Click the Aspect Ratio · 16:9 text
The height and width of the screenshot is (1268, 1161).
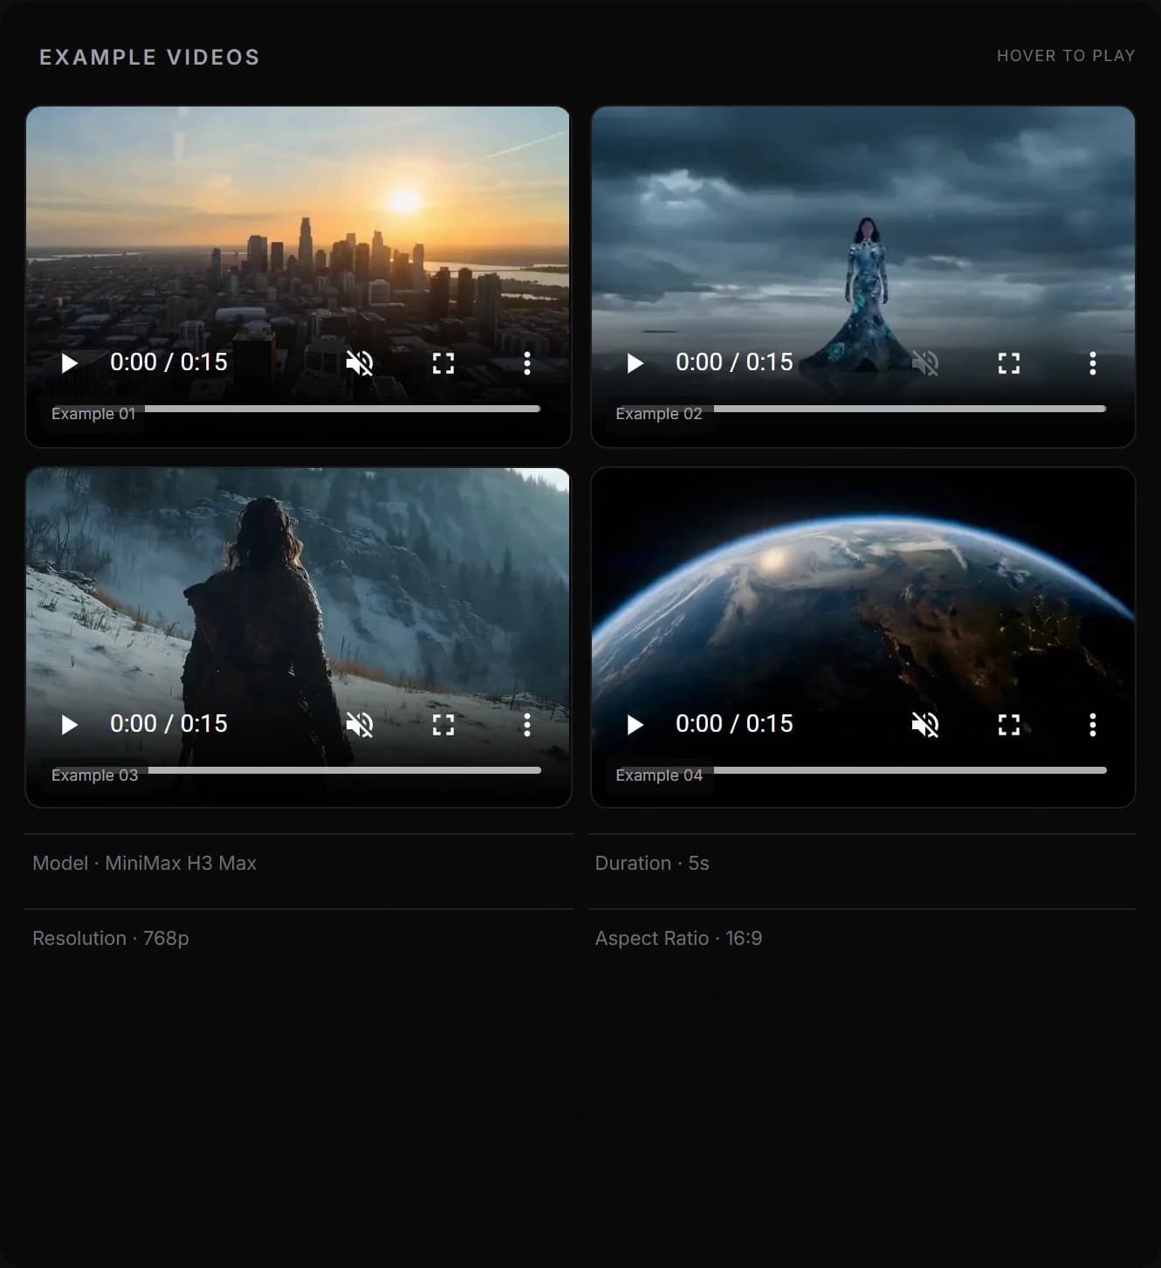(x=678, y=938)
